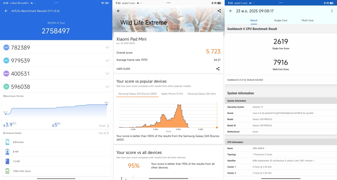
Task: Tap back arrow on Wild Life Extreme page
Action: click(118, 11)
